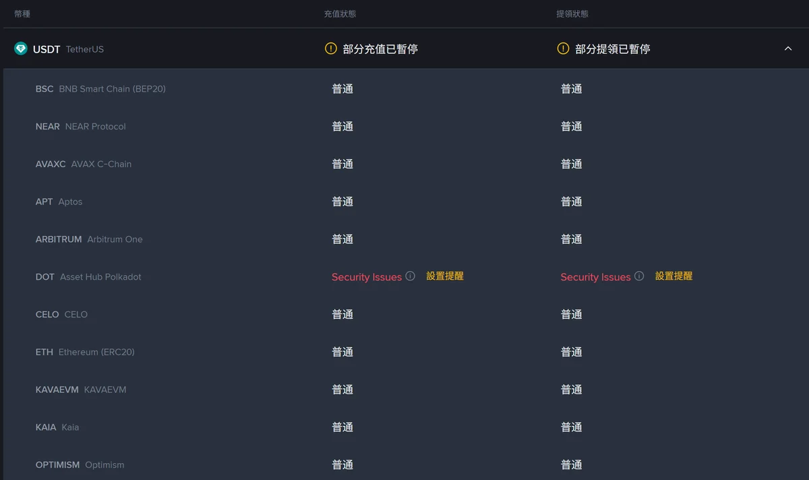Viewport: 809px width, 480px height.
Task: Click ETH deposit status 普通
Action: 342,352
